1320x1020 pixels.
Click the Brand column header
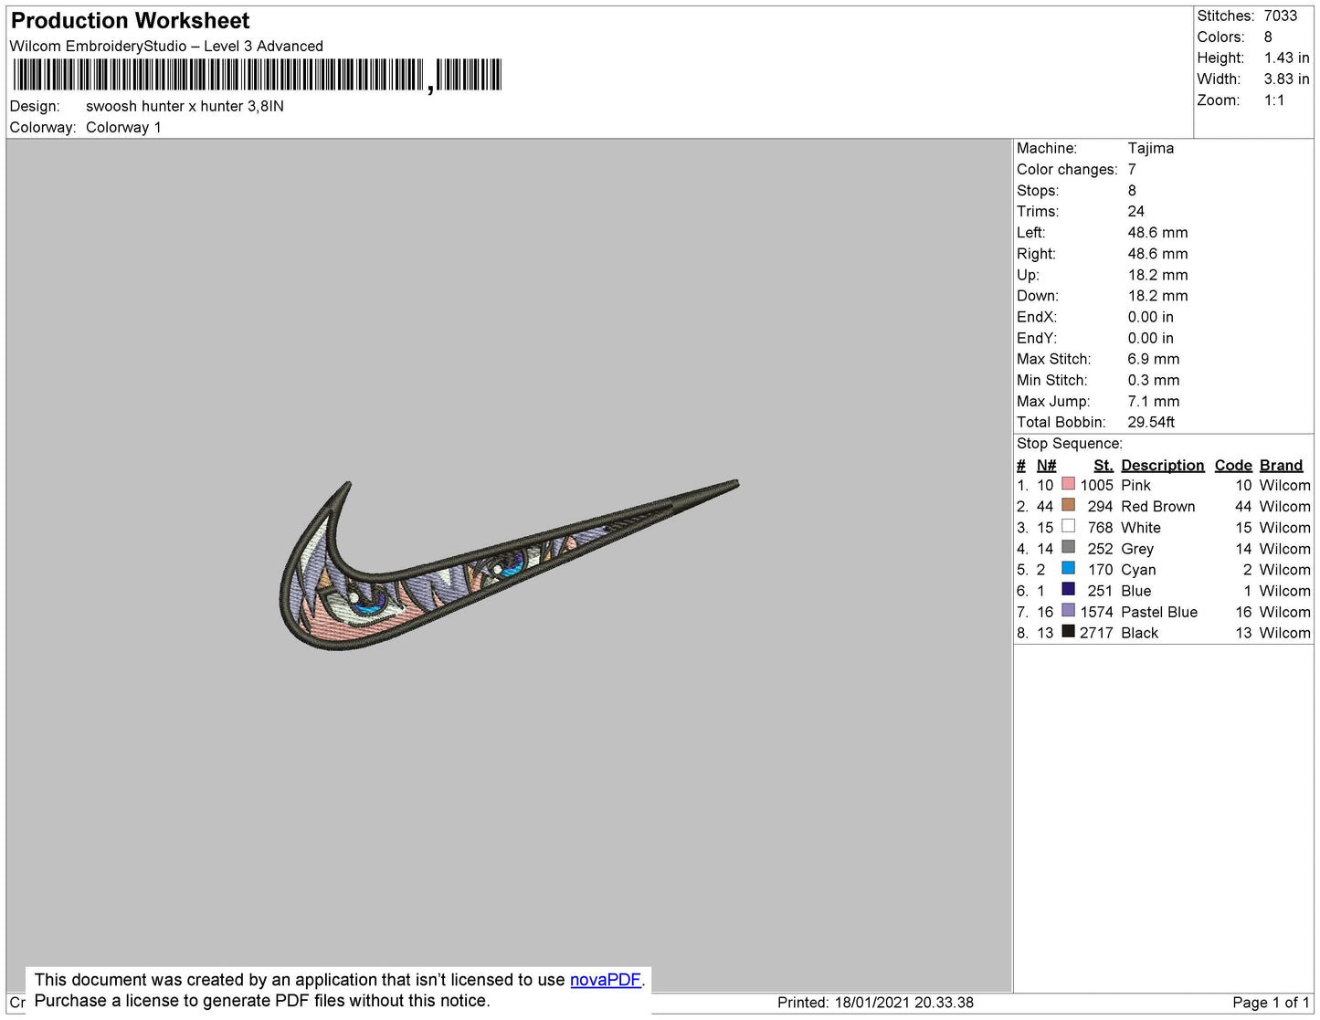(x=1281, y=465)
